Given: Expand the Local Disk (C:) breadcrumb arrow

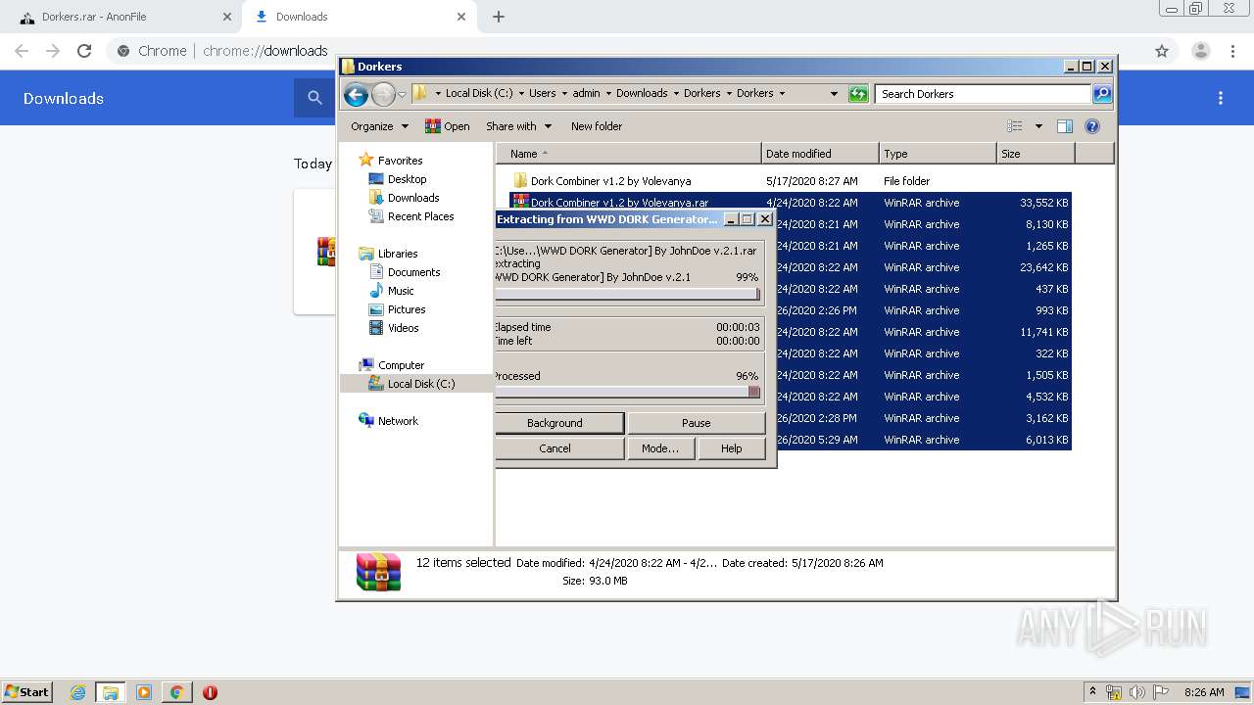Looking at the screenshot, I should click(520, 94).
